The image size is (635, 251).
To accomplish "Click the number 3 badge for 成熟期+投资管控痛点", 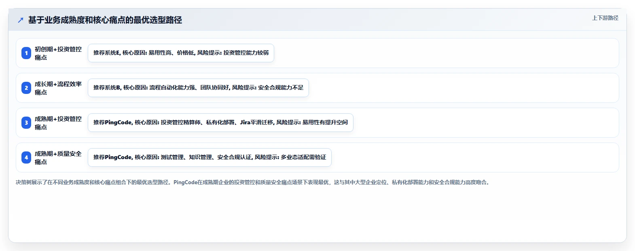I will click(26, 123).
